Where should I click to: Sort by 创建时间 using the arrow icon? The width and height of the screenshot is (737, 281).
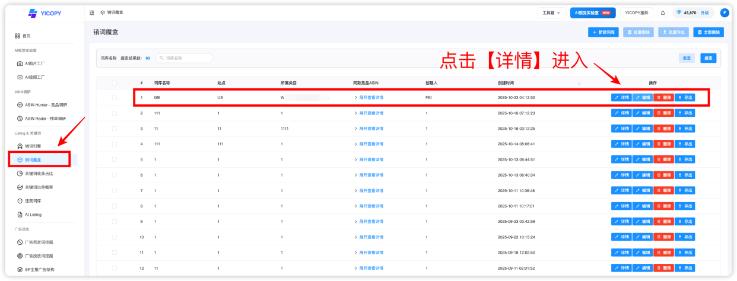pyautogui.click(x=579, y=82)
